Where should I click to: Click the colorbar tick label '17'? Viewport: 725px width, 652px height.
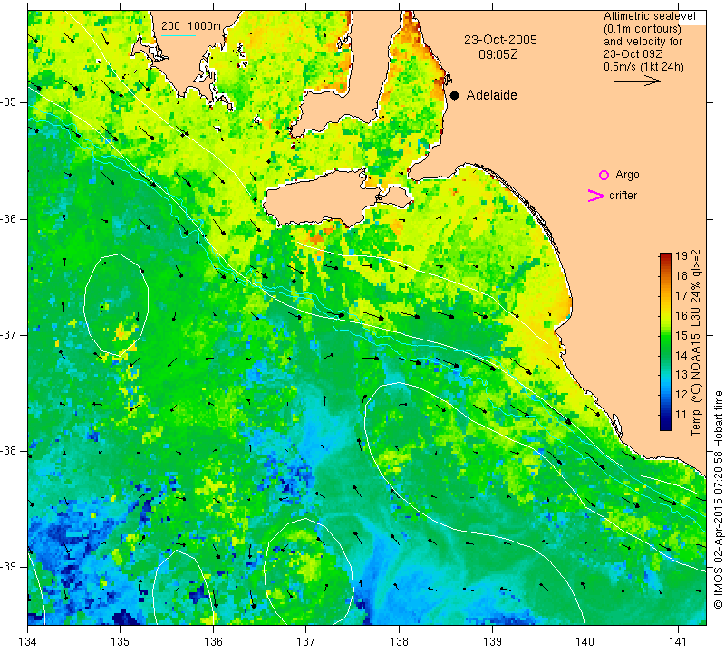(681, 296)
